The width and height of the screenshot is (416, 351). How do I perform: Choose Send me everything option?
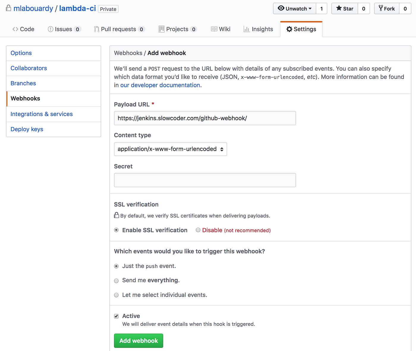pos(116,281)
